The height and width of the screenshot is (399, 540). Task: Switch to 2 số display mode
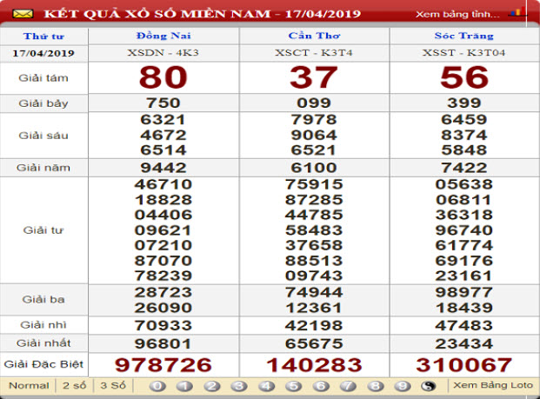click(74, 385)
